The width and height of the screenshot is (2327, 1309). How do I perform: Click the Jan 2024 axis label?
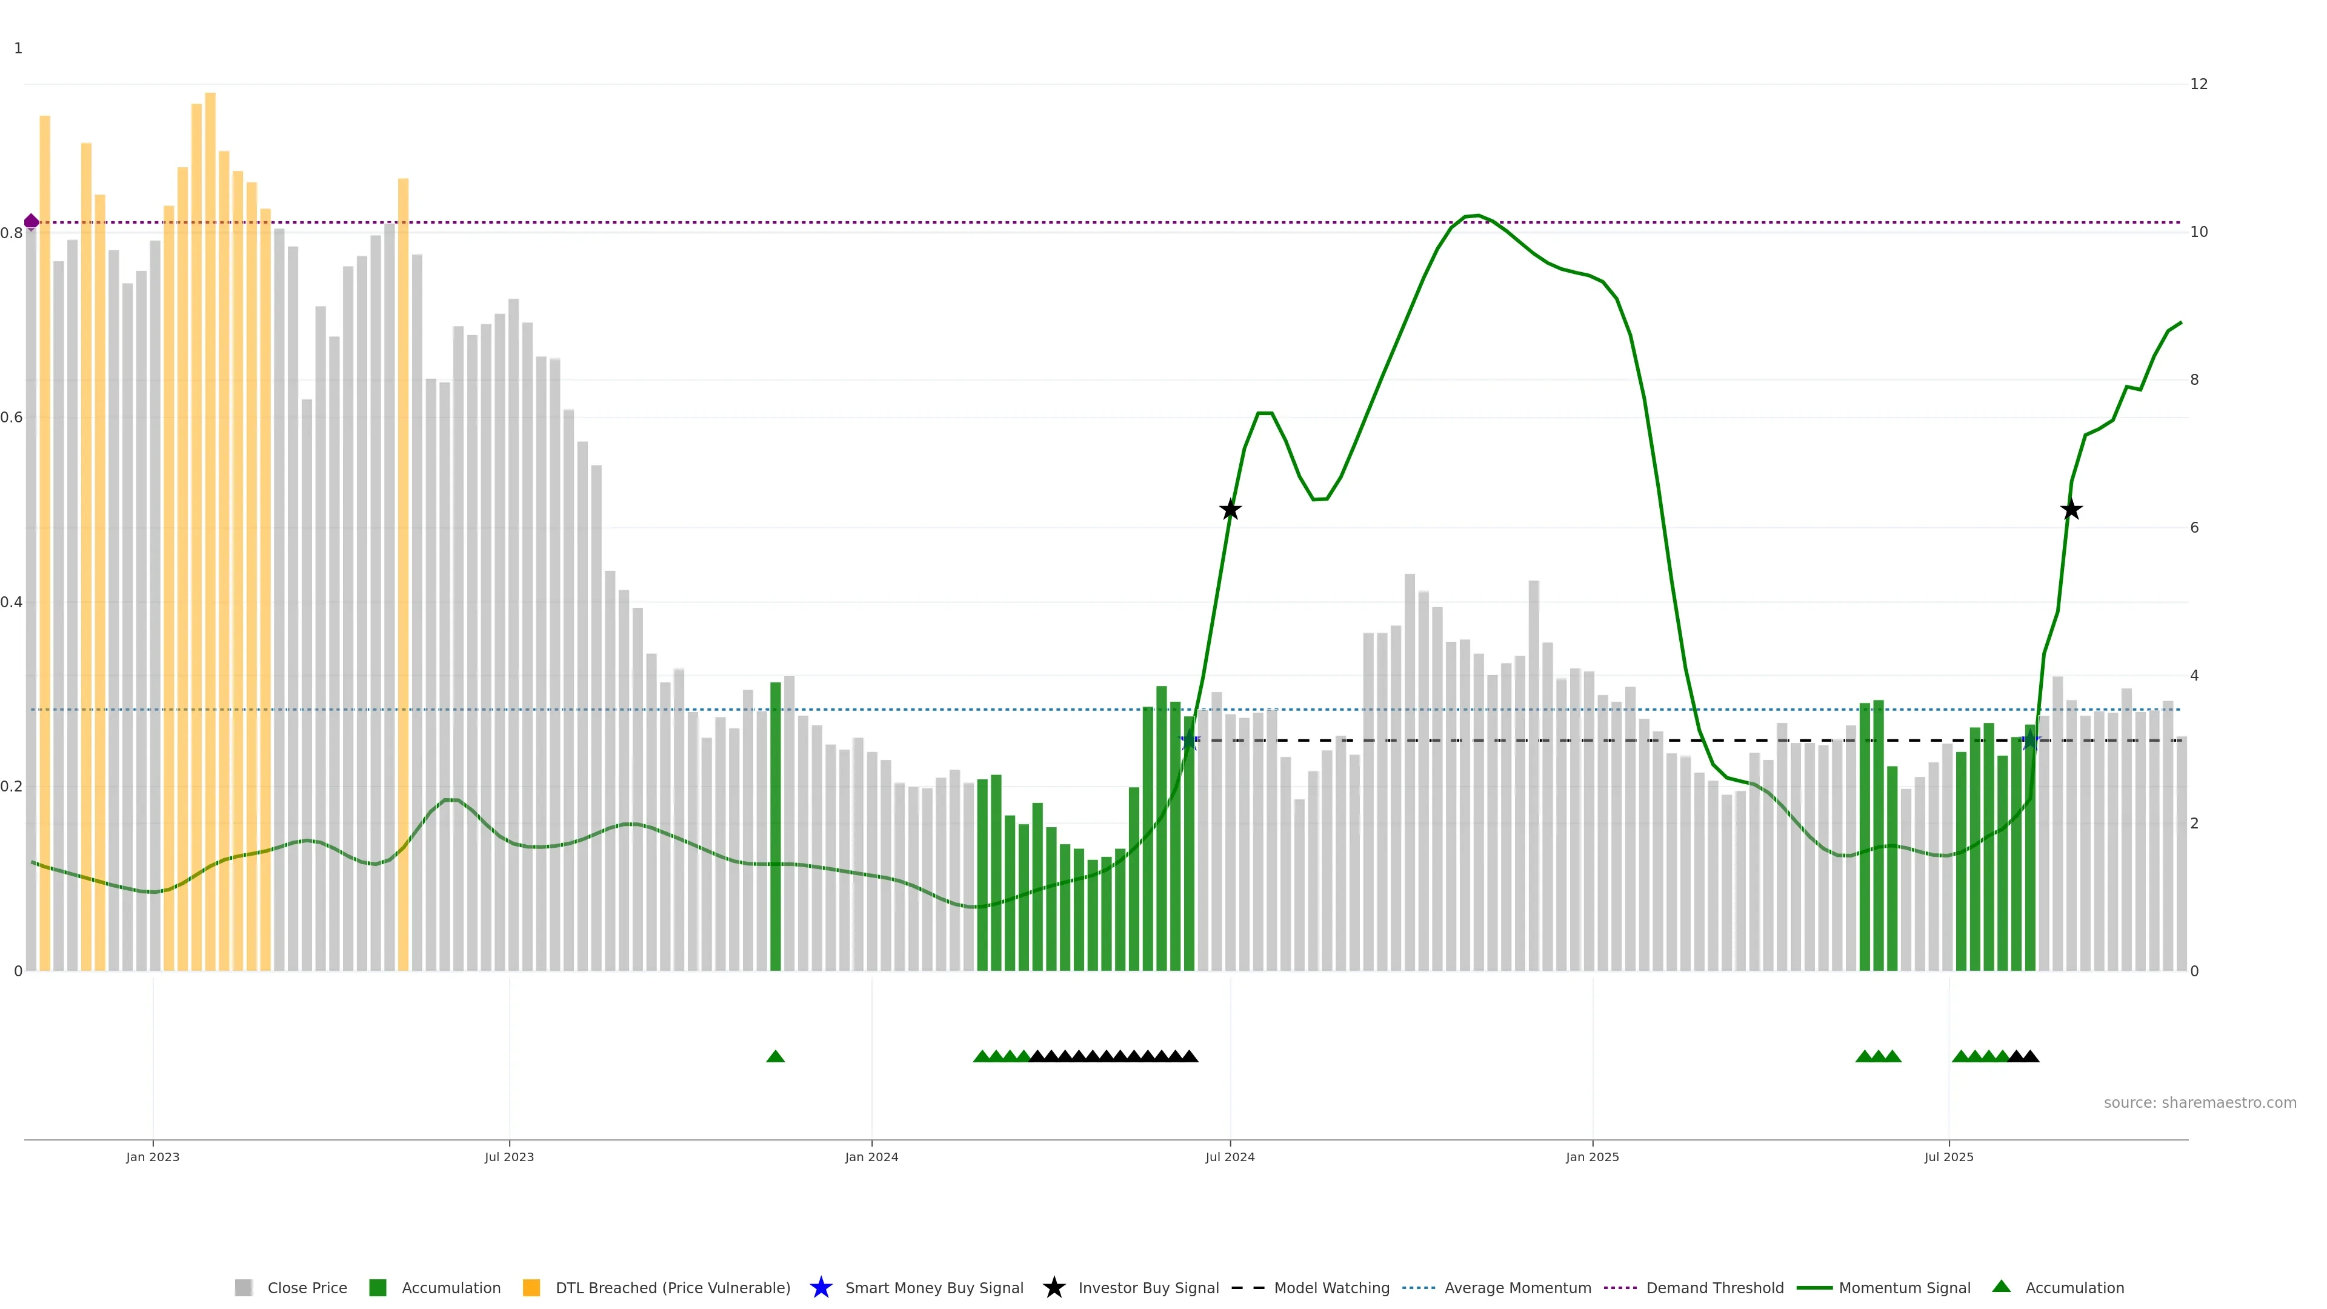[x=871, y=1157]
